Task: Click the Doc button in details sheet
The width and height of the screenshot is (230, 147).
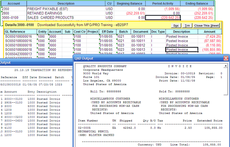Action: tap(176, 26)
